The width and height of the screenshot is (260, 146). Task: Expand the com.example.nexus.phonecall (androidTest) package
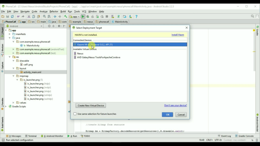click(13, 49)
